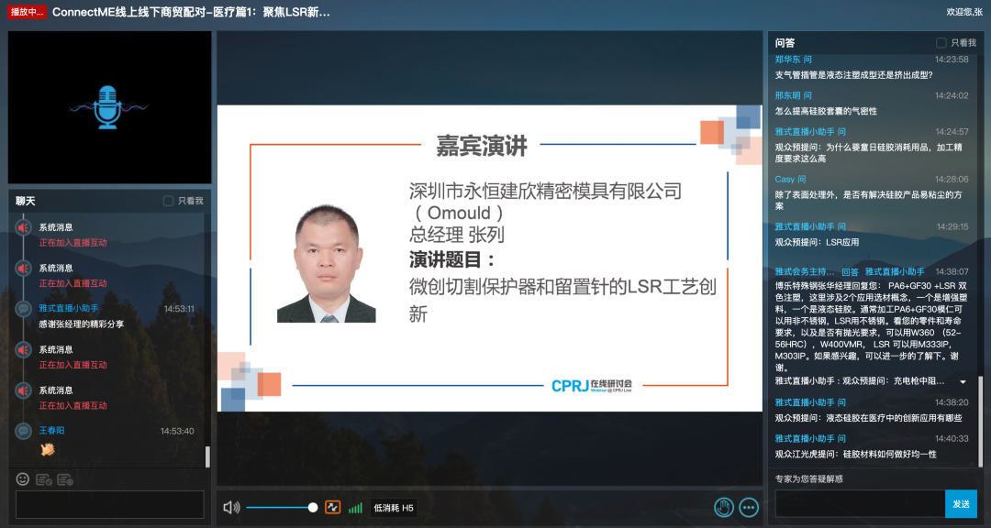This screenshot has height=528, width=991.
Task: Click the 14:23:58 question timestamp
Action: point(952,60)
